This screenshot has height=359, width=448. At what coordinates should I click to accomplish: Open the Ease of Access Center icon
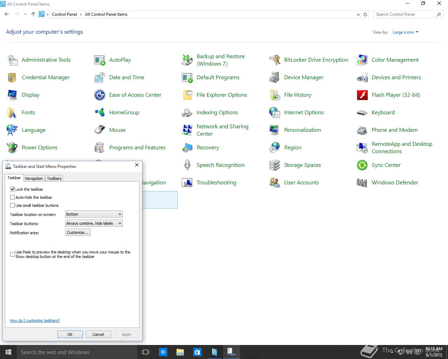(100, 95)
